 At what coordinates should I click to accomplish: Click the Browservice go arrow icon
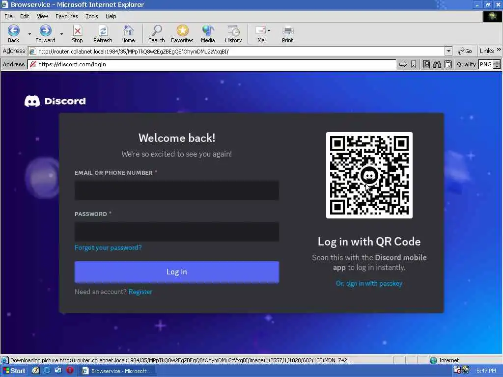[x=403, y=64]
